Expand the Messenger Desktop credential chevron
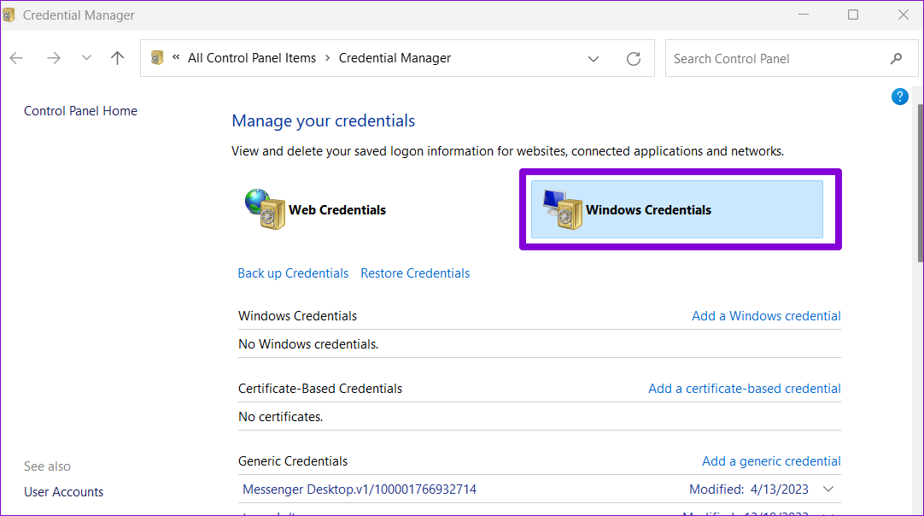The image size is (924, 516). pyautogui.click(x=828, y=489)
